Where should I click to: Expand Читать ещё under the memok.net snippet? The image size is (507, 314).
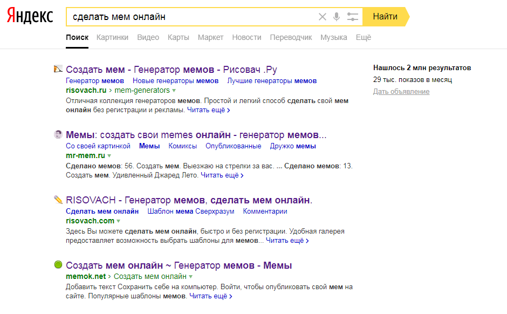pos(210,297)
